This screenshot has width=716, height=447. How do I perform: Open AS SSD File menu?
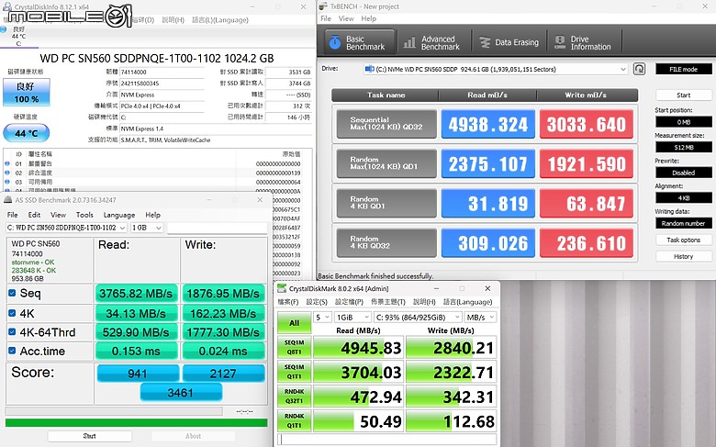pyautogui.click(x=12, y=215)
